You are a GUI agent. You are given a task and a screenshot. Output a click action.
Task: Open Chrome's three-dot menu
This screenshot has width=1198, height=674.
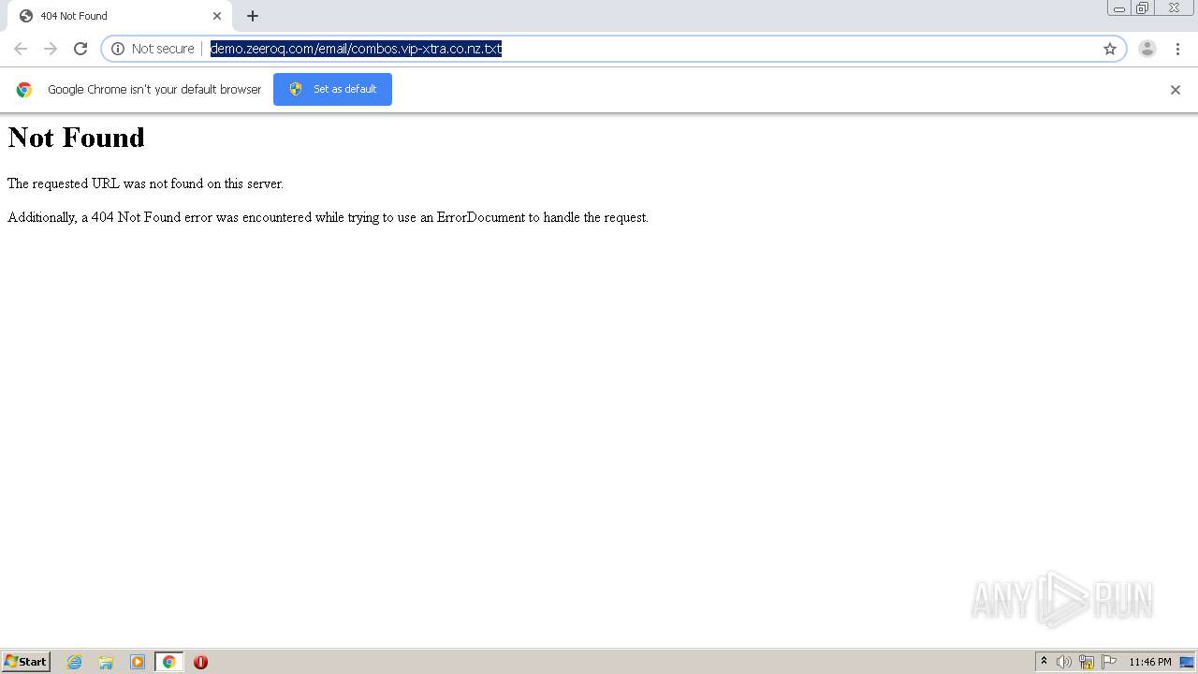[x=1177, y=49]
